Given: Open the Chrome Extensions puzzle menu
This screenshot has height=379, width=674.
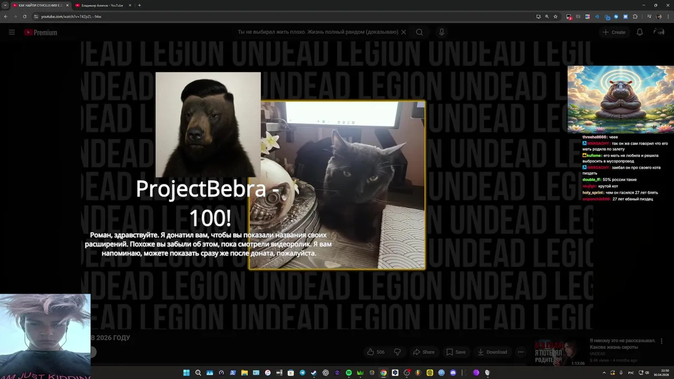Looking at the screenshot, I should pyautogui.click(x=635, y=16).
